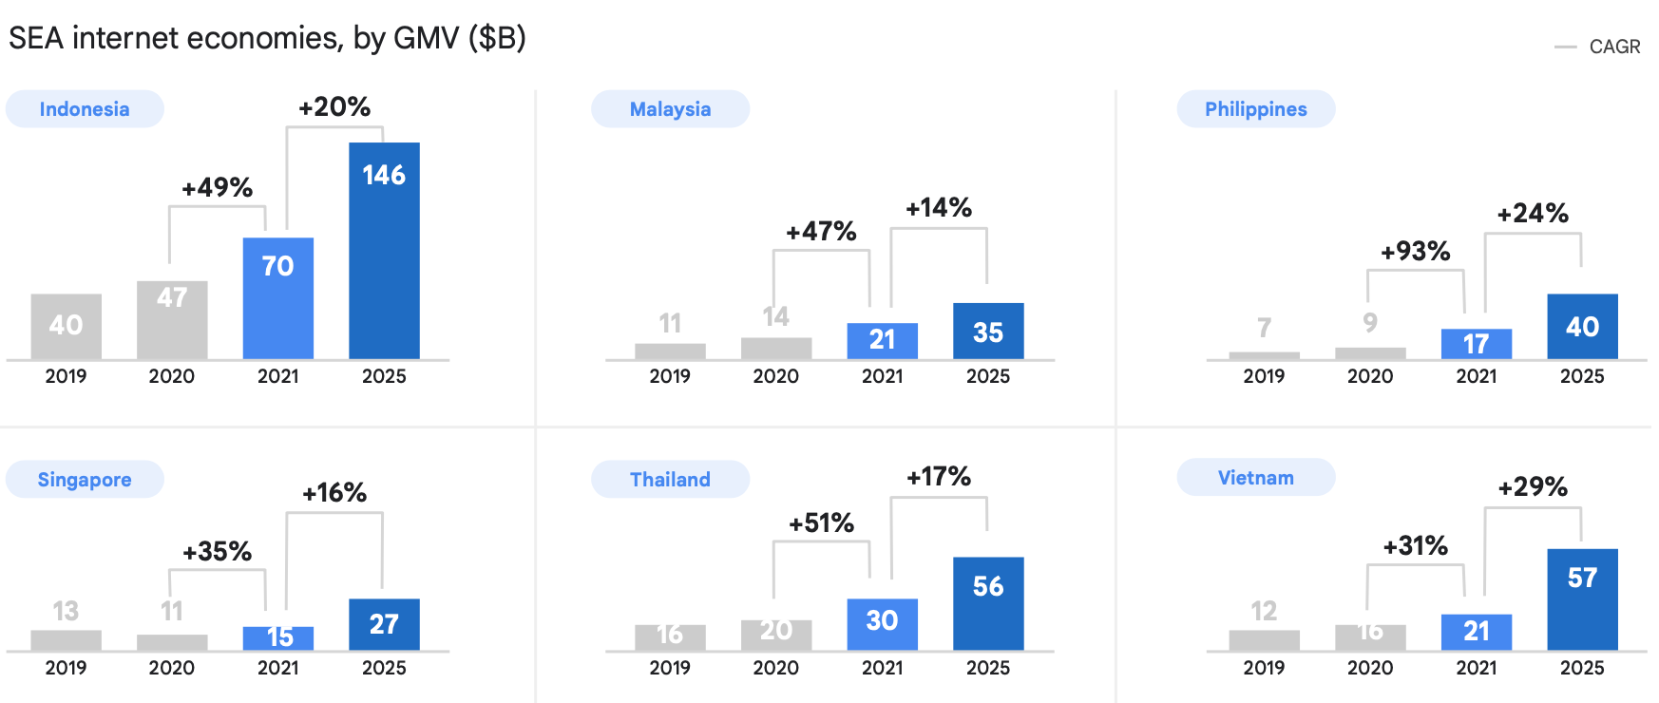Click the +51% growth label for Thailand

pyautogui.click(x=821, y=523)
